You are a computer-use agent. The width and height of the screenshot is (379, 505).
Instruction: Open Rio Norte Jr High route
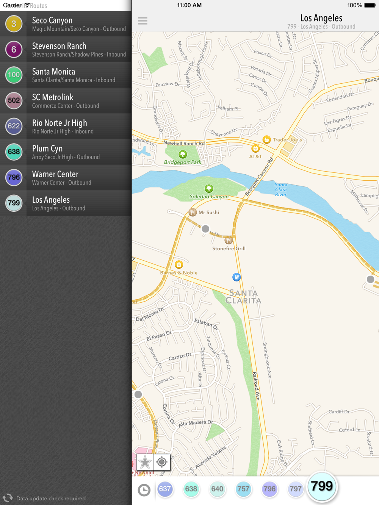click(66, 127)
